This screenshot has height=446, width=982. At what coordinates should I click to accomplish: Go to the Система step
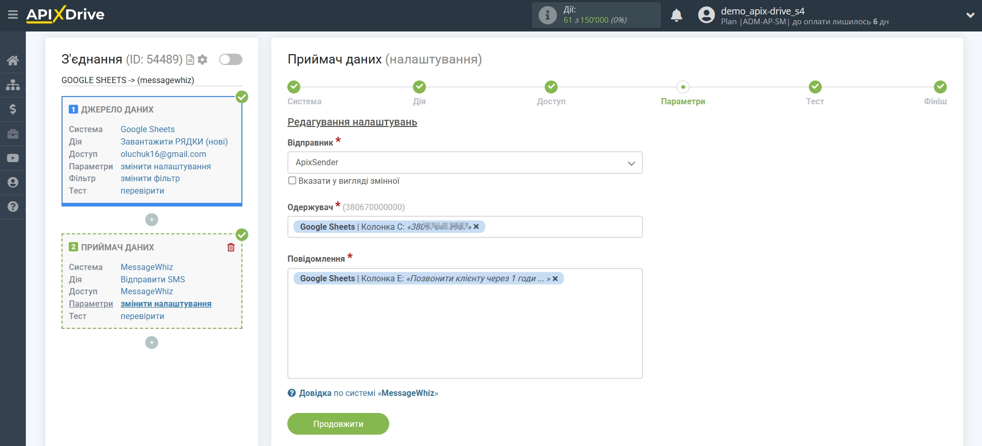tap(294, 87)
